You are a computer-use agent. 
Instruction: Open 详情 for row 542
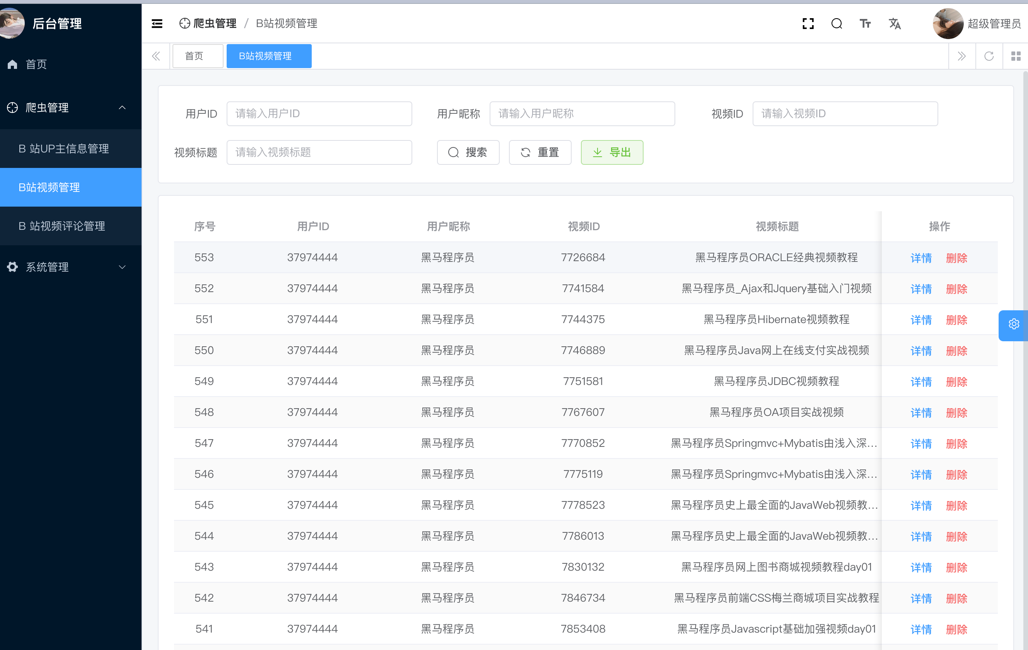[x=921, y=598]
